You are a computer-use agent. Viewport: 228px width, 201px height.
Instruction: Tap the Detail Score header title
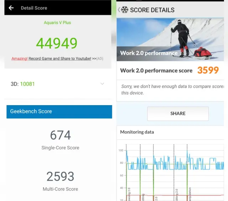click(34, 8)
